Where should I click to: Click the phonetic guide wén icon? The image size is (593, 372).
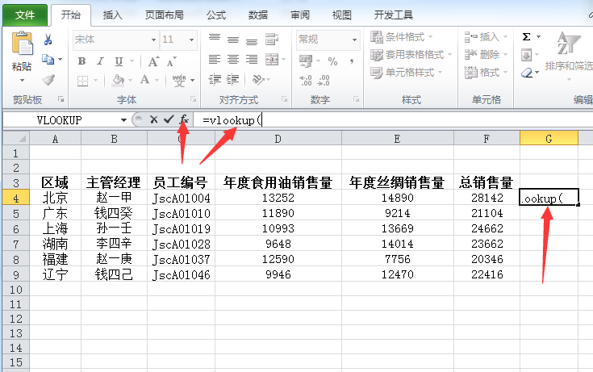(179, 80)
